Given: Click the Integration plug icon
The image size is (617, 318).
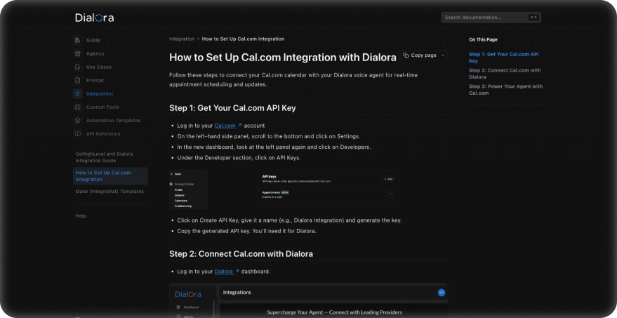Looking at the screenshot, I should [x=78, y=93].
